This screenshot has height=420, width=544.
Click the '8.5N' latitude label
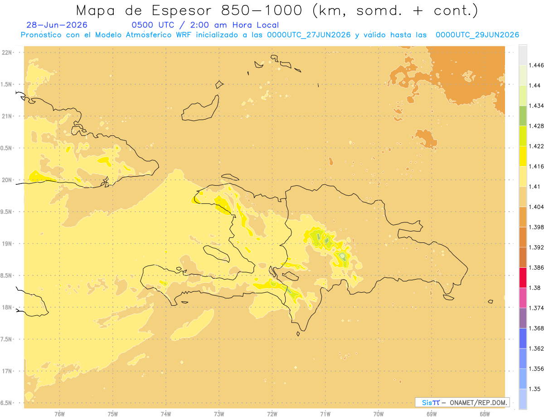pyautogui.click(x=7, y=275)
